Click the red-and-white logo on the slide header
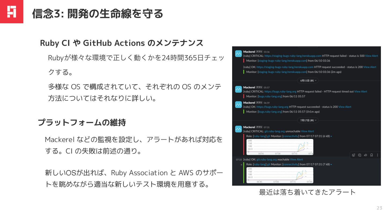This screenshot has height=217, width=386. coord(12,12)
